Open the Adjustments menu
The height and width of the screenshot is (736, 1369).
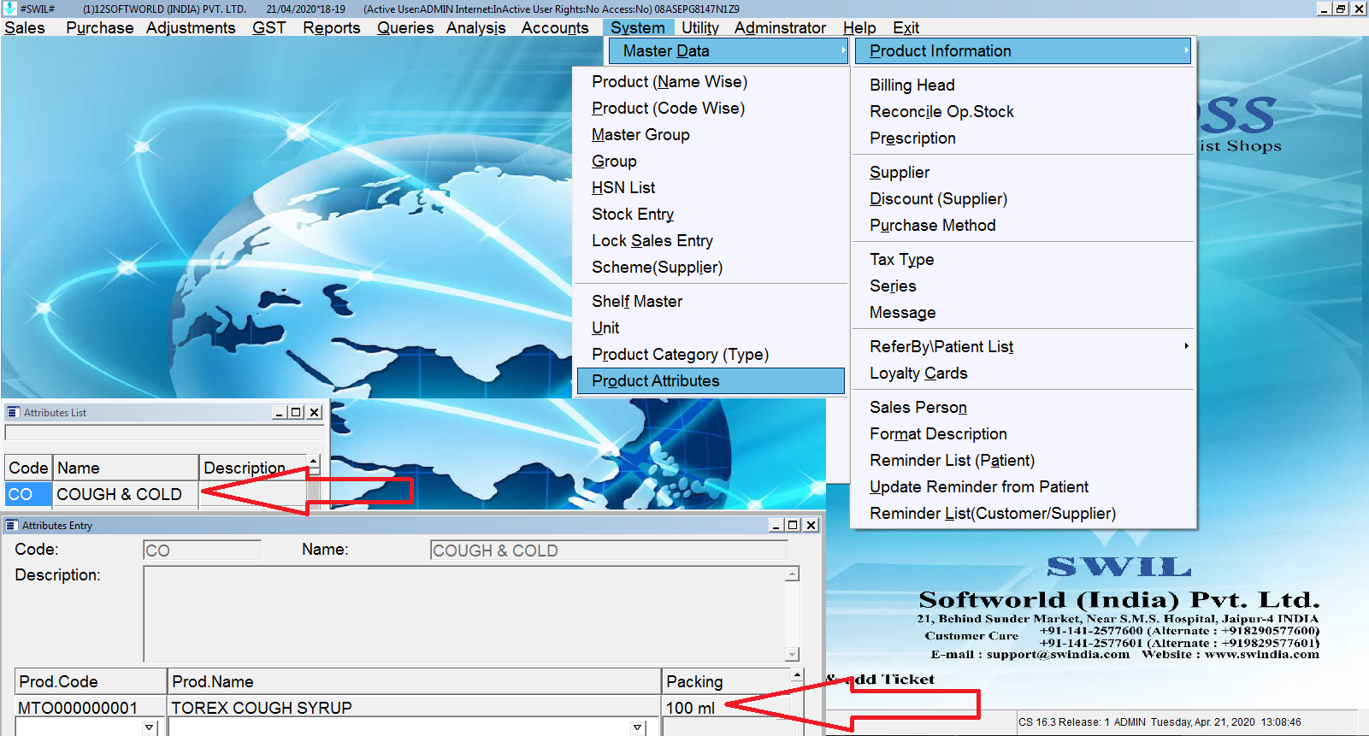pyautogui.click(x=190, y=27)
